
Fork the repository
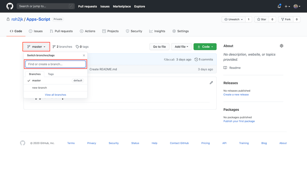click(x=286, y=19)
